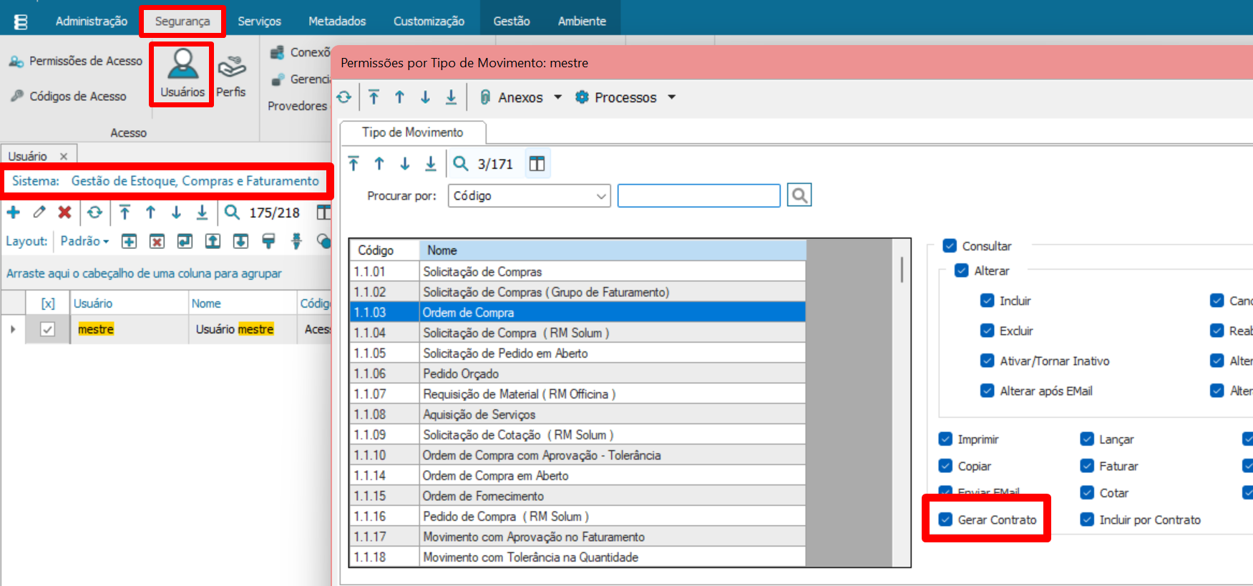Disable the Gerar Contrato permission
Screen dimensions: 1253x586
[x=945, y=519]
